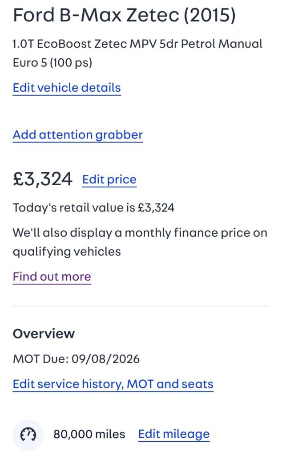Click the 80,000 miles value
This screenshot has width=282, height=456.
point(89,434)
